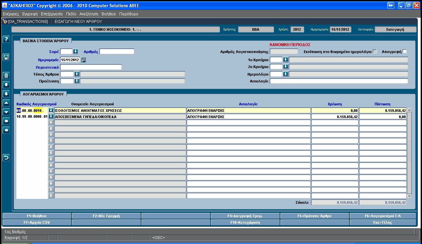Screen dimensions: 422x244
Task: Click the F2=Νέα Γραμμή button
Action: [x=106, y=216]
